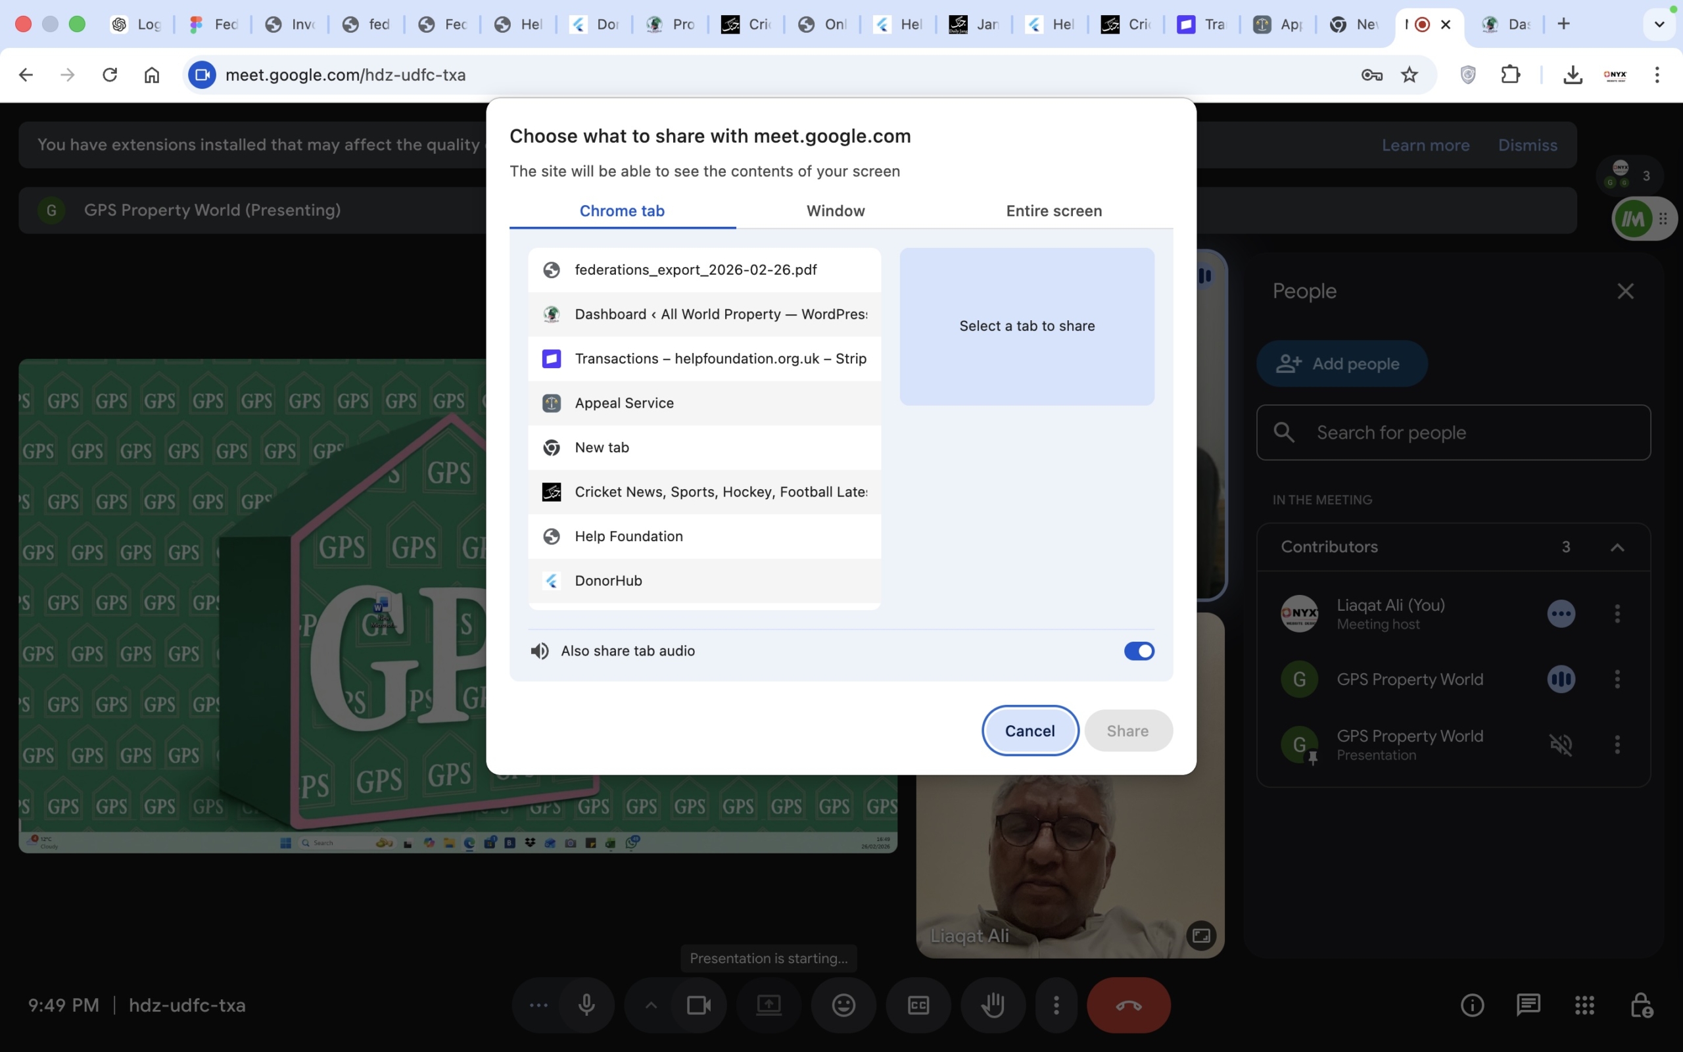Click the Add people button
1683x1052 pixels.
pos(1341,363)
